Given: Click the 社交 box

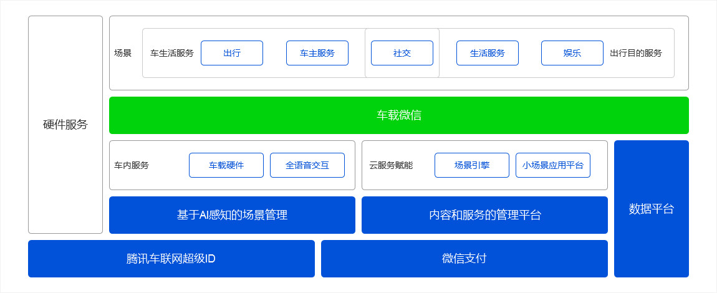Looking at the screenshot, I should coord(402,53).
